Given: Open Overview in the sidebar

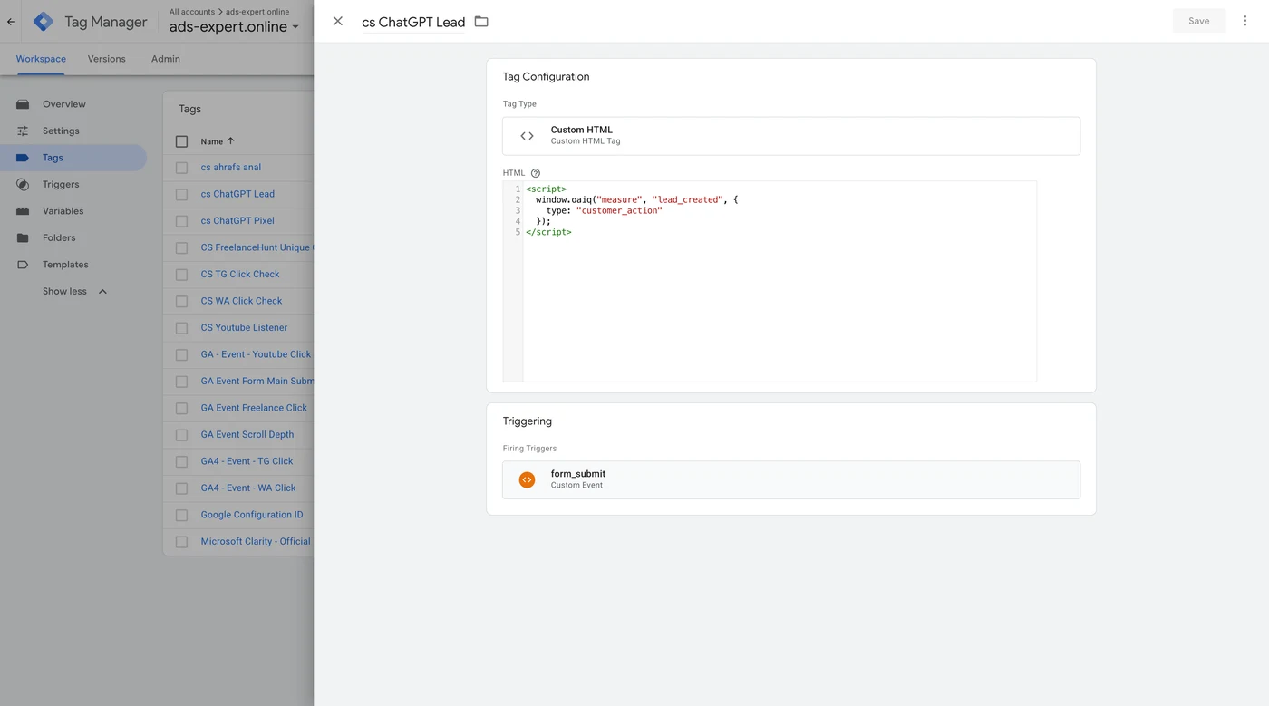Looking at the screenshot, I should point(64,104).
